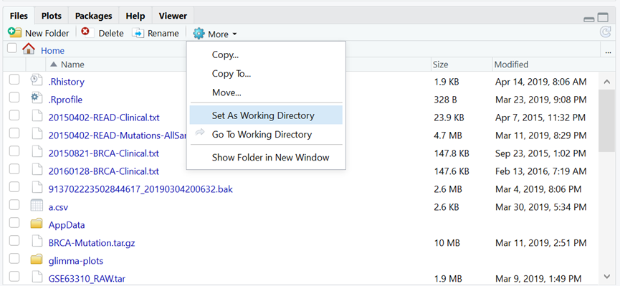Click the .bak file icon
The image size is (620, 286).
37,188
